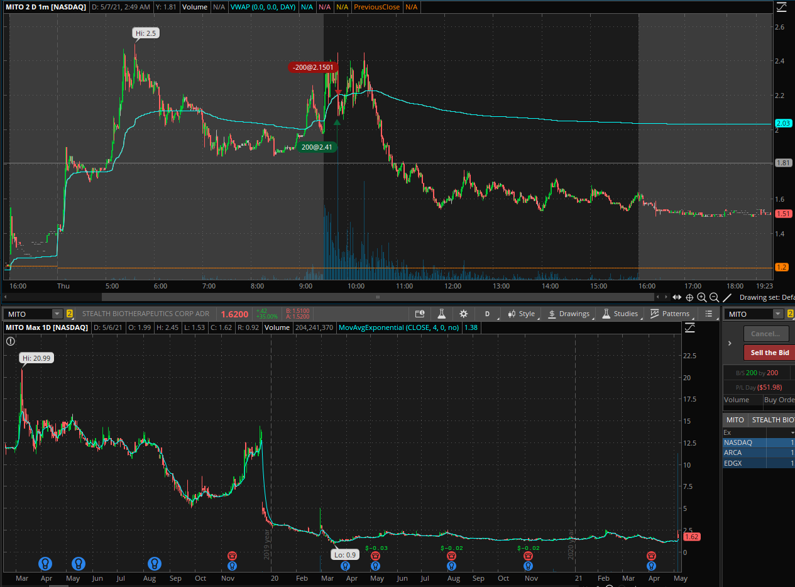Expand the order panel chevron arrow

click(x=730, y=343)
